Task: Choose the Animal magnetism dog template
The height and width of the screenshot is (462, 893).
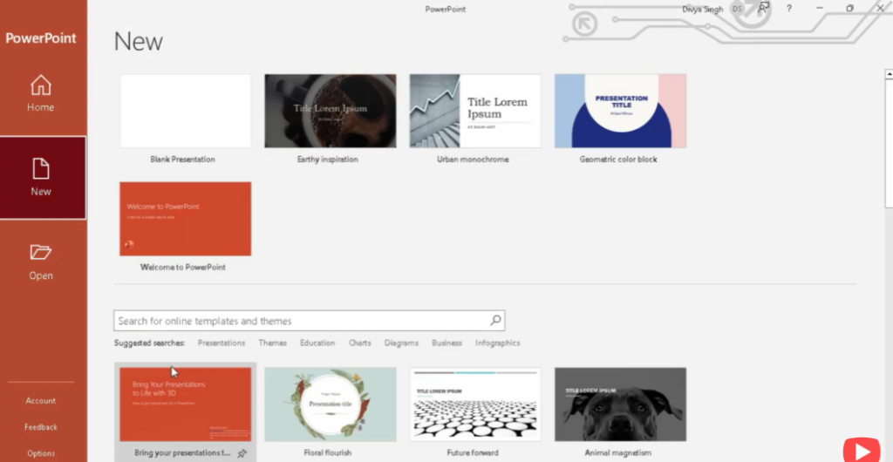Action: pos(620,404)
